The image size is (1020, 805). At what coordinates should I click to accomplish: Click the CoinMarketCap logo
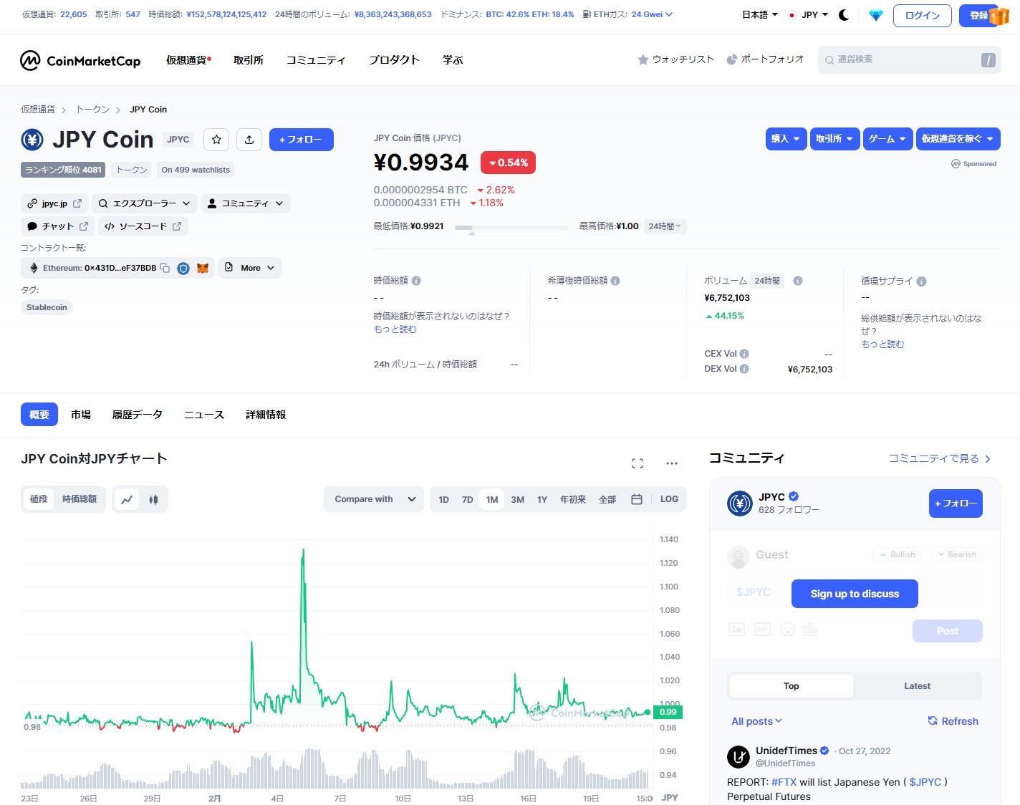pos(80,60)
